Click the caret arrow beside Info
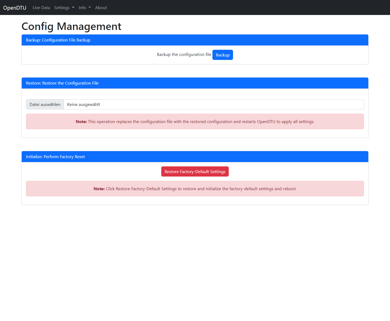The image size is (390, 321). point(89,8)
